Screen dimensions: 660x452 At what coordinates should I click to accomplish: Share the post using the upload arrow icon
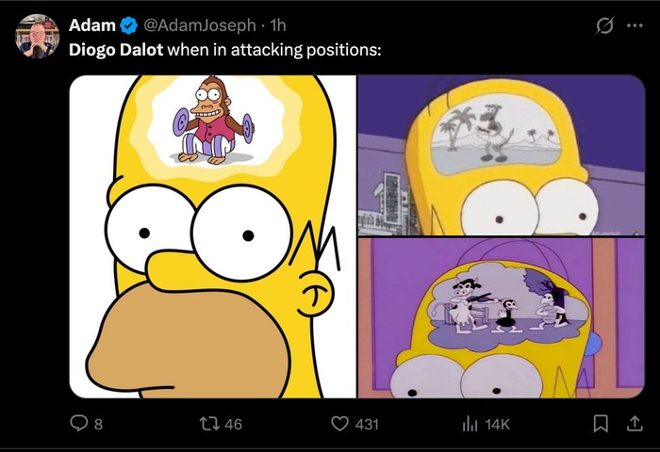[x=635, y=424]
